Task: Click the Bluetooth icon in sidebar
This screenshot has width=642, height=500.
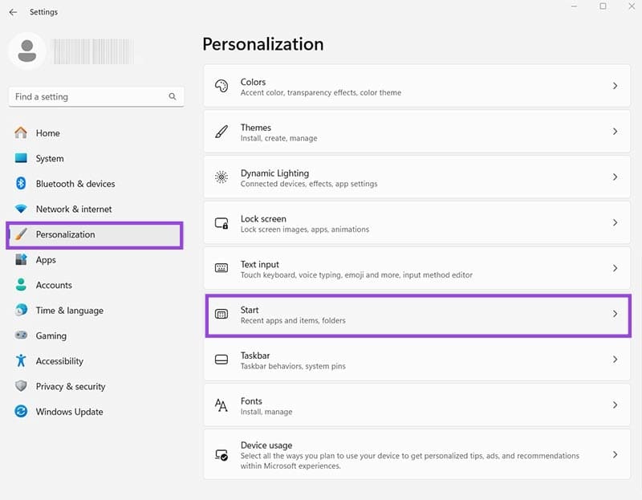Action: click(21, 184)
